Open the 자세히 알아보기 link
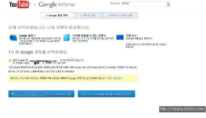This screenshot has height=118, width=206. 114,78
